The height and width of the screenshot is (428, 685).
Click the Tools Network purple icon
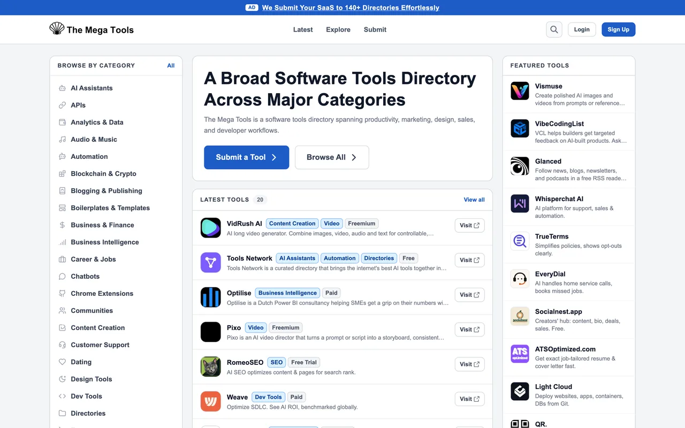[211, 263]
